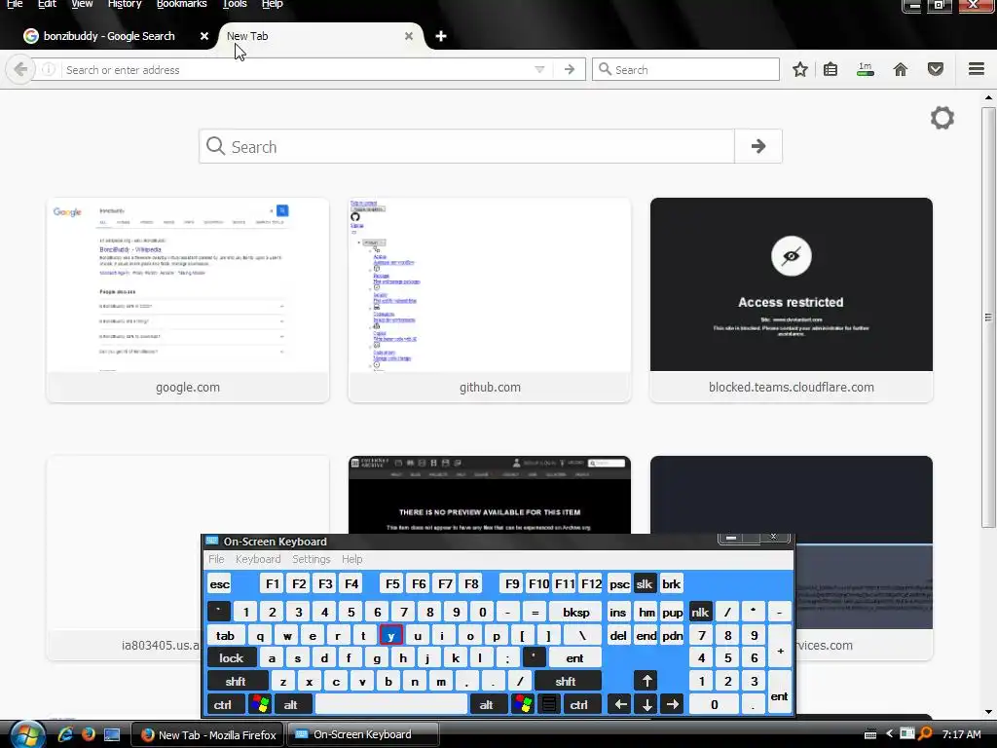Close the New Tab tab
This screenshot has height=748, width=997.
coord(409,36)
